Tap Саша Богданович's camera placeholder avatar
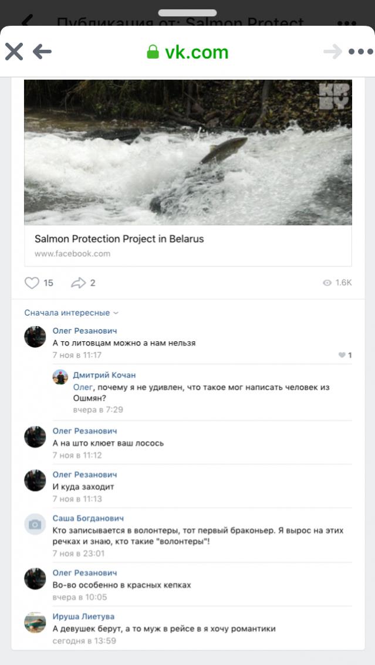The height and width of the screenshot is (665, 375). (35, 524)
